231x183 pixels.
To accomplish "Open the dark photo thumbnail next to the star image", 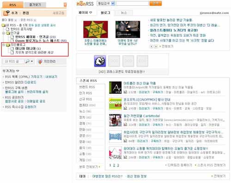I will click(x=128, y=30).
